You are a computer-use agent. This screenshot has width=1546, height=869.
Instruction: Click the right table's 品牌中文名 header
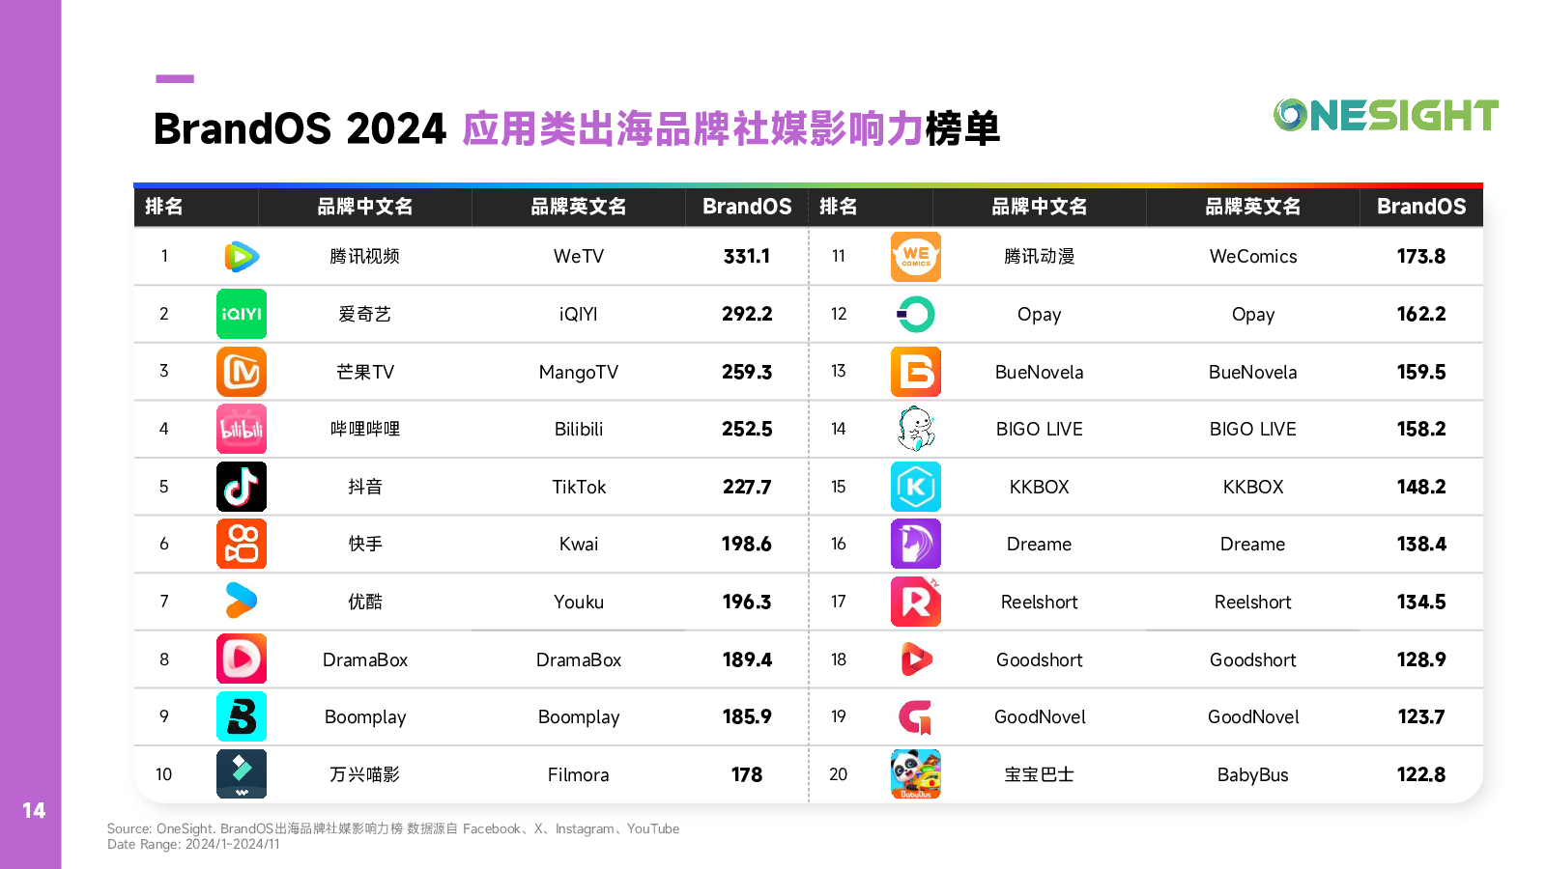1040,207
